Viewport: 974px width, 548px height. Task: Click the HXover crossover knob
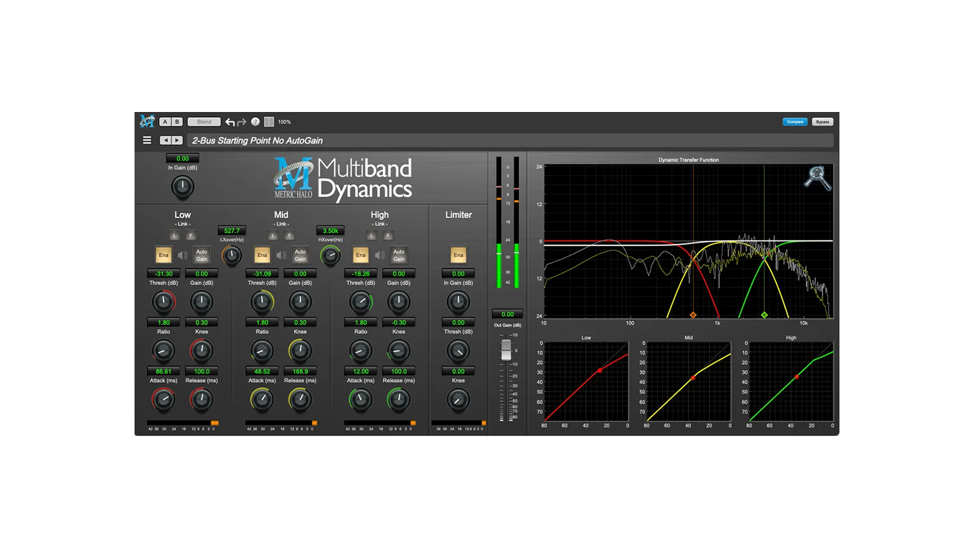[x=331, y=255]
